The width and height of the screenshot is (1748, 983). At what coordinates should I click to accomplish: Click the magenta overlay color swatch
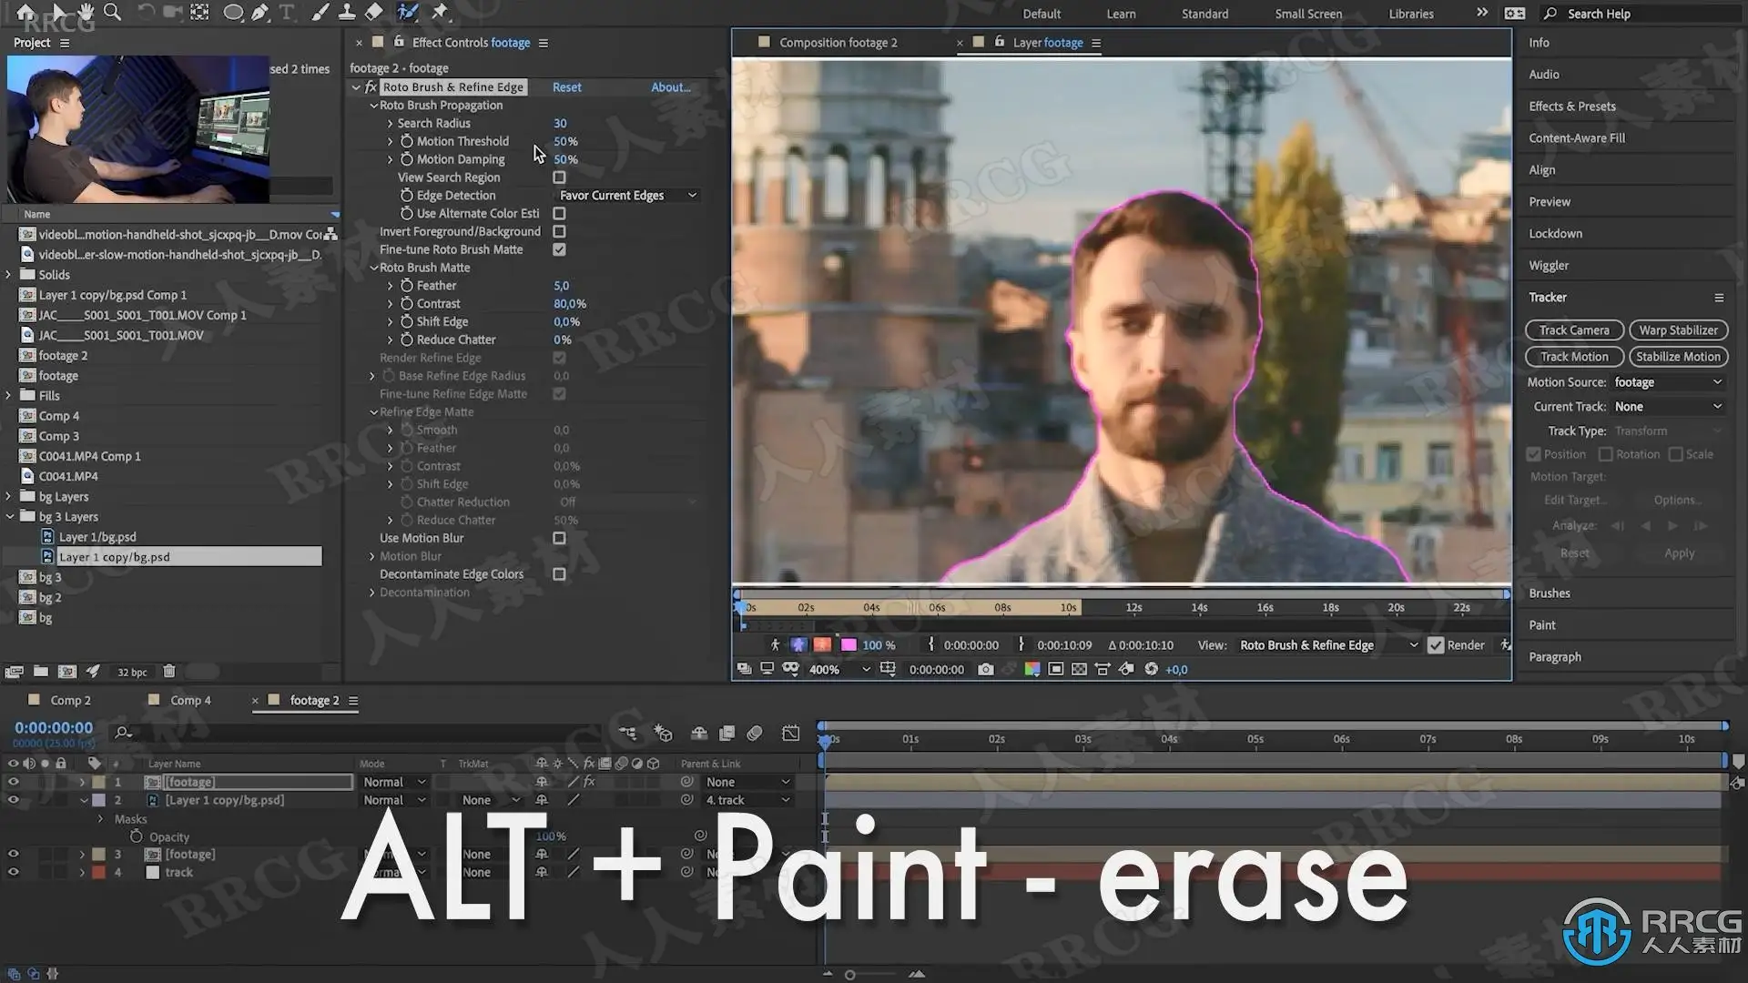849,645
